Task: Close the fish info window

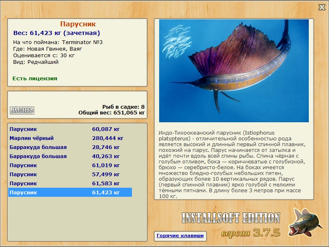Action: (322, 7)
